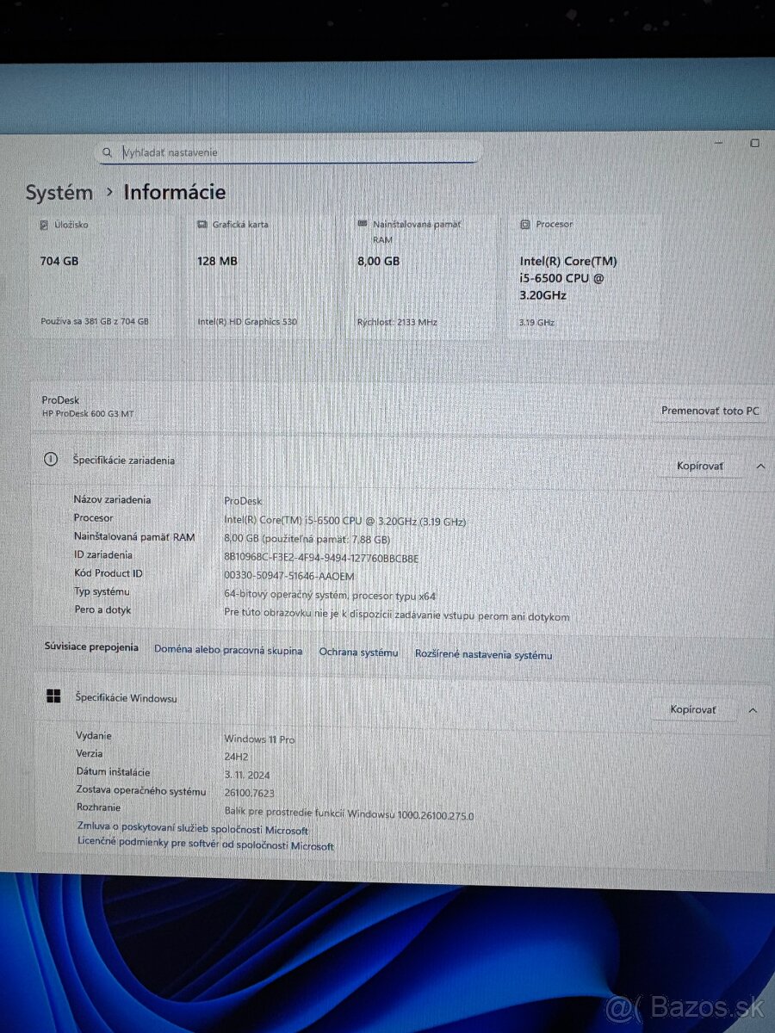This screenshot has height=1033, width=775.
Task: Click the info icon beside Špecifikácie zariadenia
Action: coord(52,460)
